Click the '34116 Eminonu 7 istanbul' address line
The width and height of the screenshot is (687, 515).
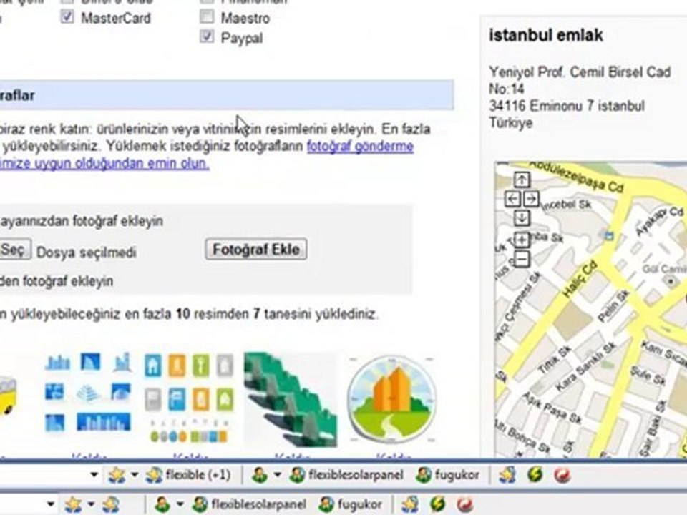567,106
